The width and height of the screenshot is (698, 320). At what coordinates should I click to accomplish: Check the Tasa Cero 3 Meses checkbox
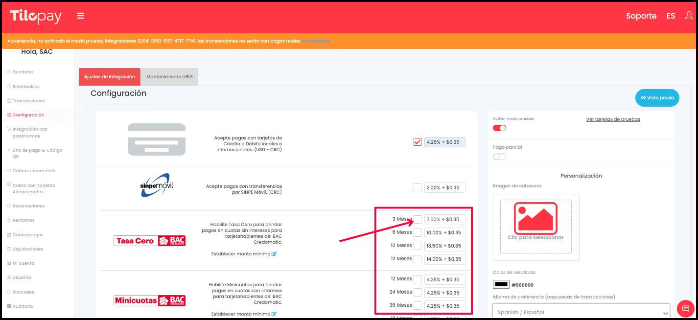[x=417, y=219]
